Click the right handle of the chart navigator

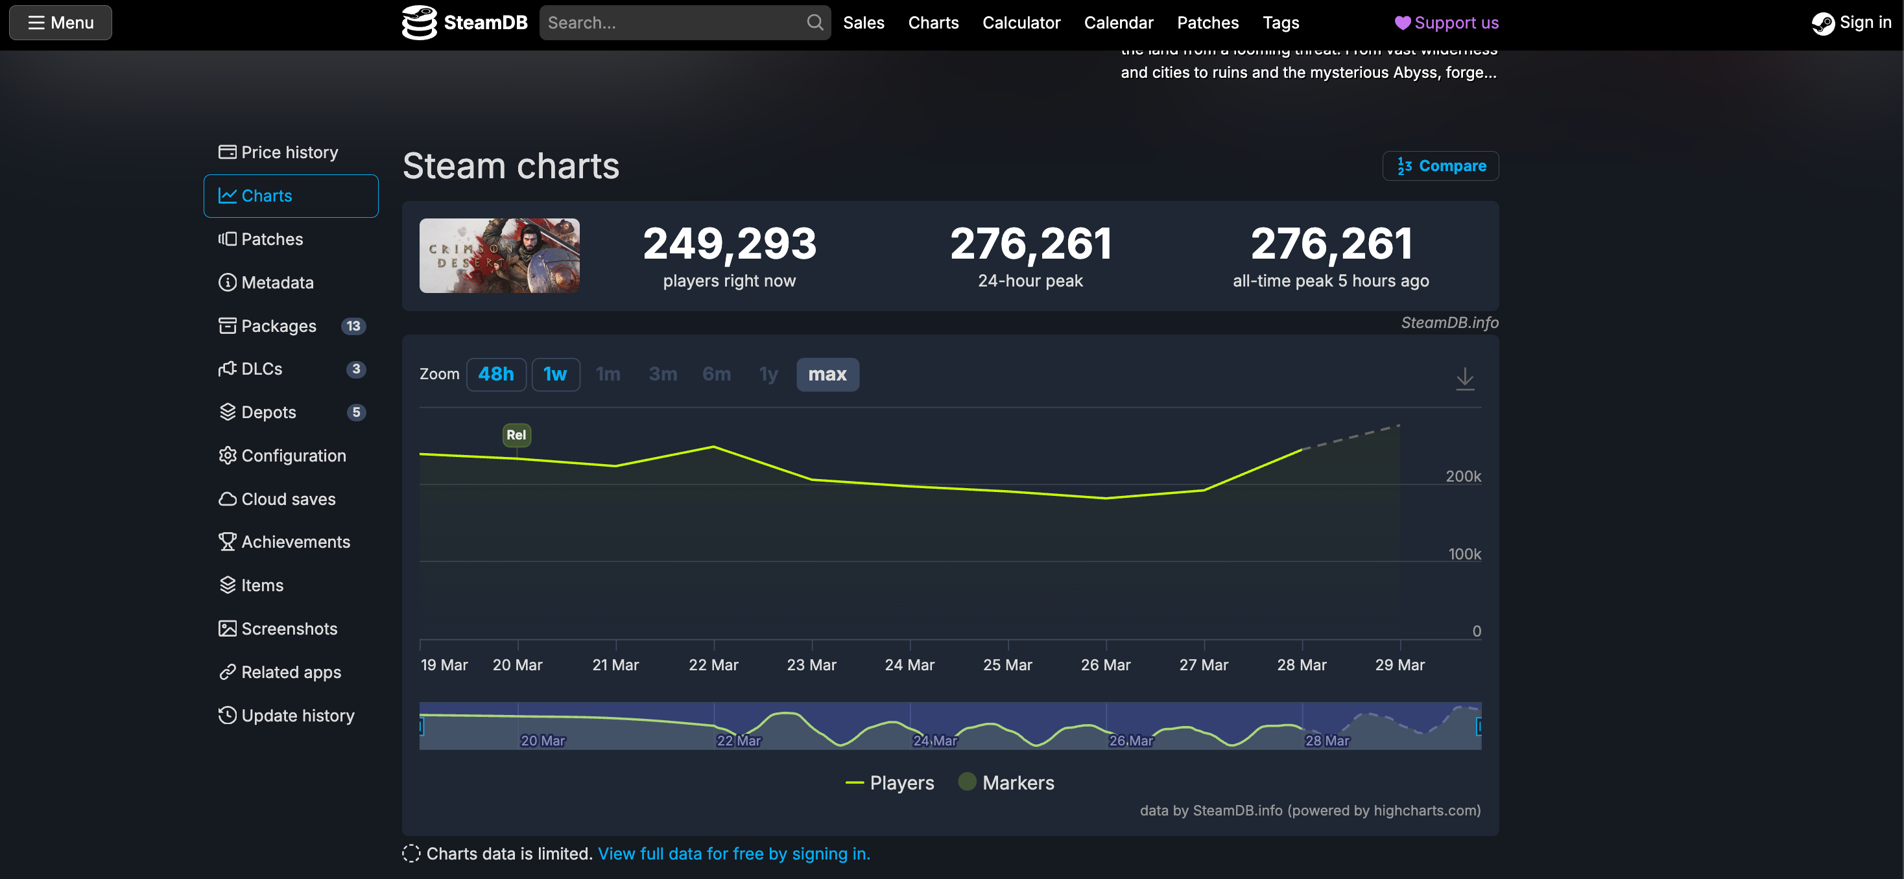[x=1479, y=726]
